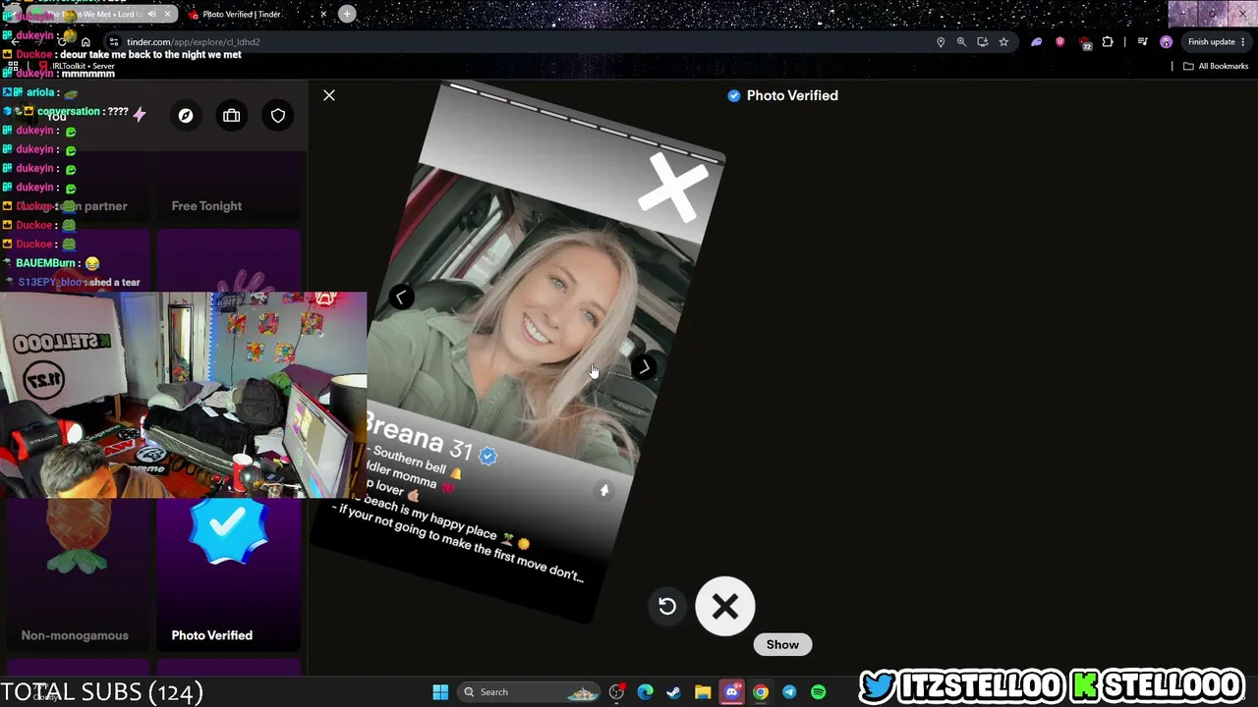This screenshot has height=707, width=1258.
Task: Open the briefcase work mode icon
Action: point(232,116)
